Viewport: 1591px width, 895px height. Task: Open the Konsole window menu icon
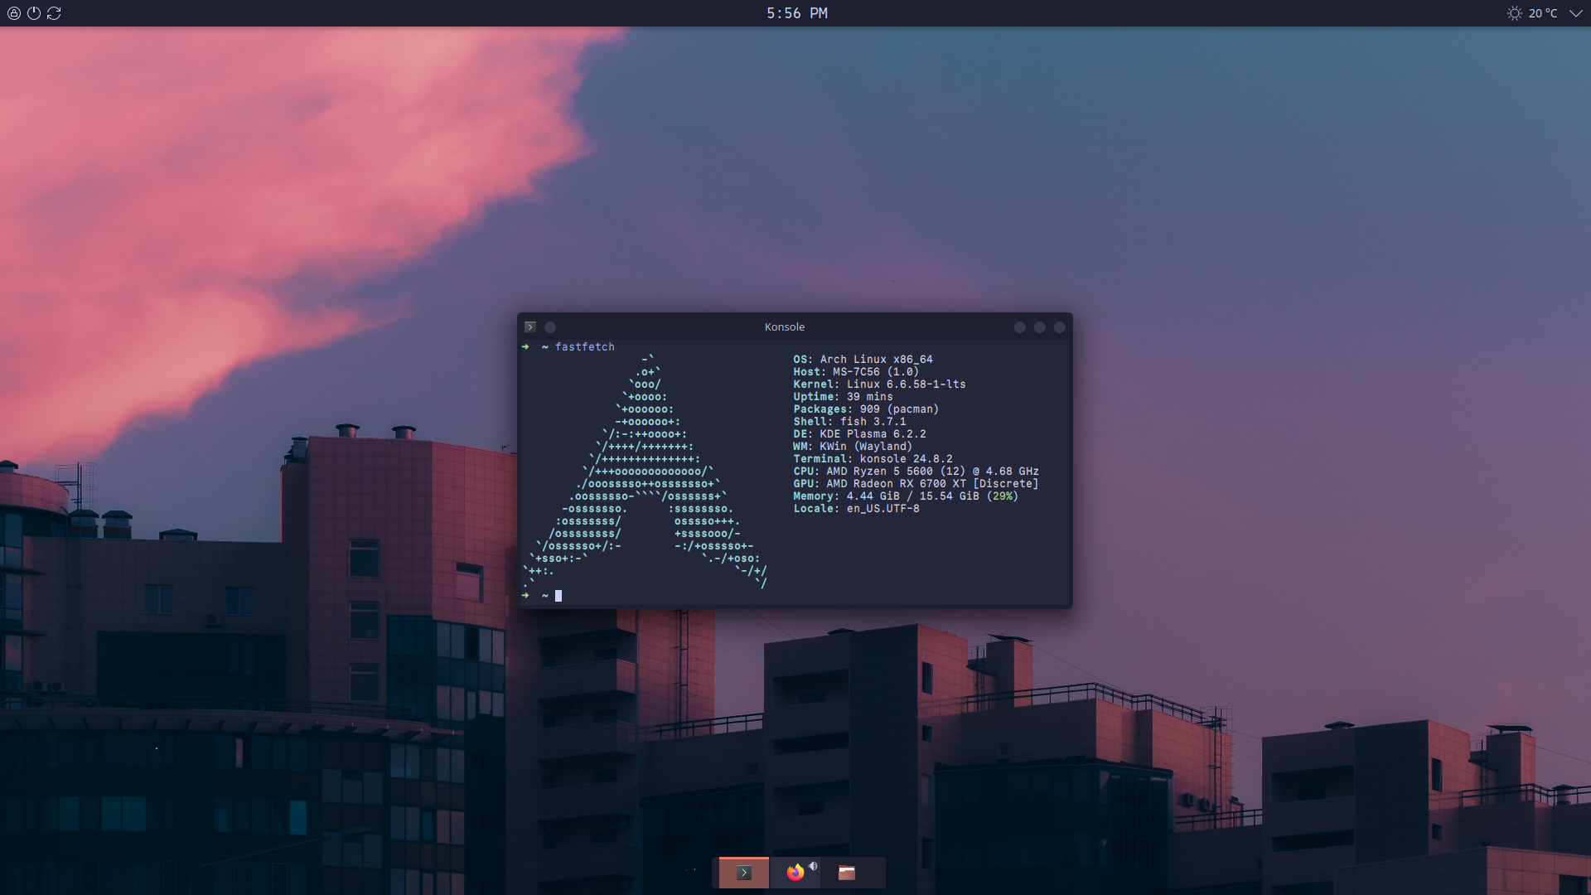pos(530,327)
